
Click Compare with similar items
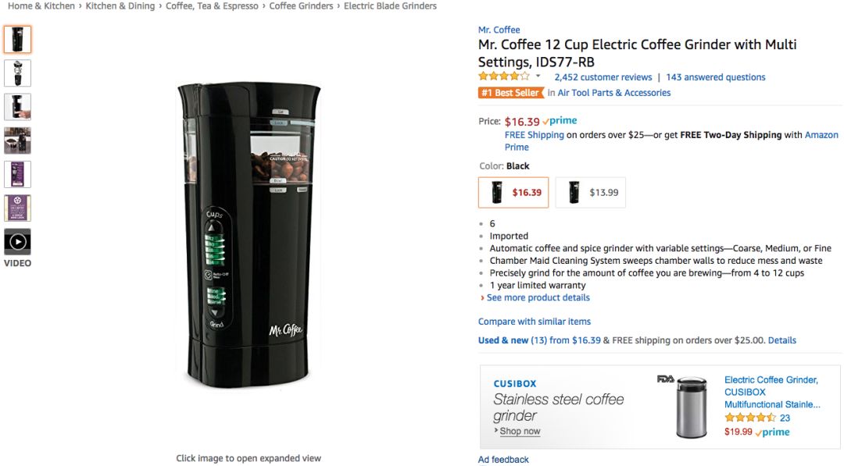point(535,322)
